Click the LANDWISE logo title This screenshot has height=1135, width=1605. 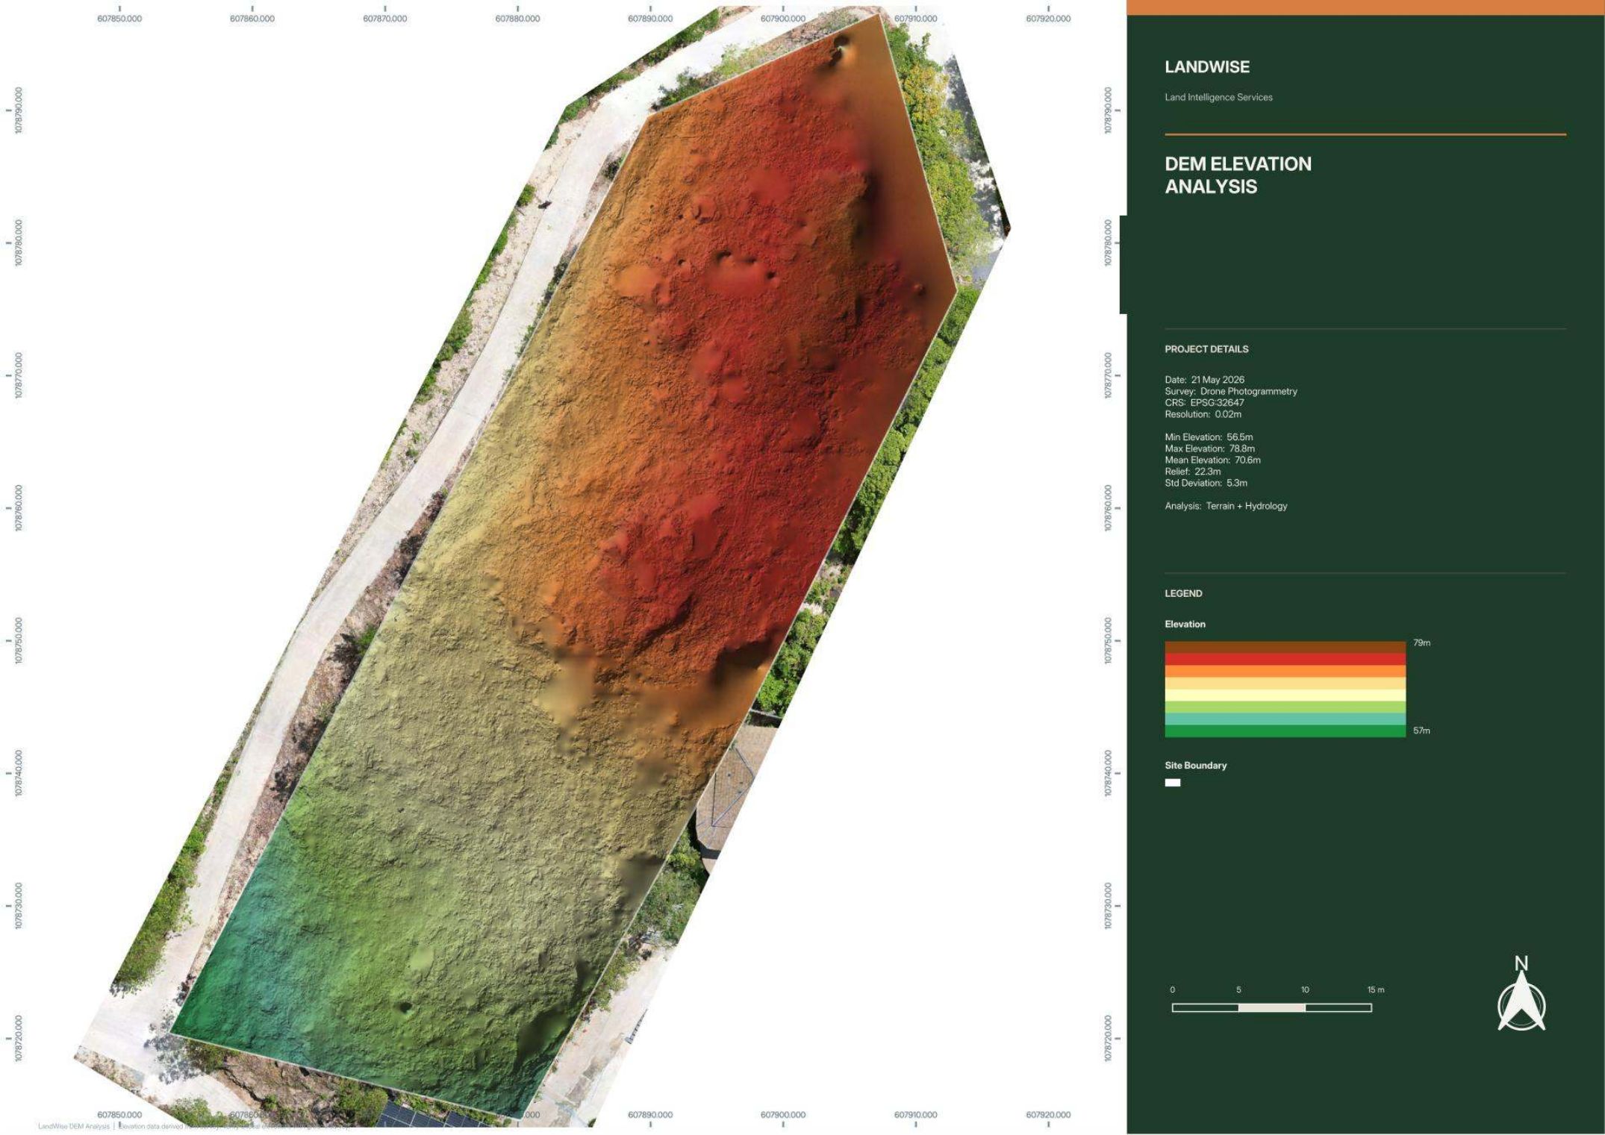tap(1206, 67)
